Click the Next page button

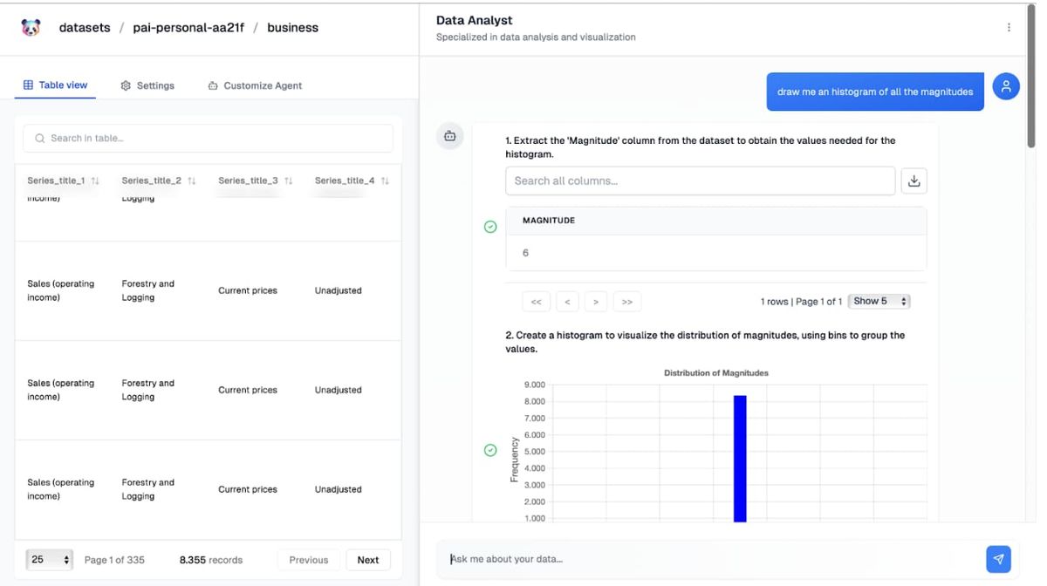pyautogui.click(x=367, y=560)
